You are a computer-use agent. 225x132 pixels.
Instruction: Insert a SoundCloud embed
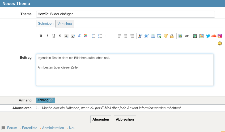214,36
